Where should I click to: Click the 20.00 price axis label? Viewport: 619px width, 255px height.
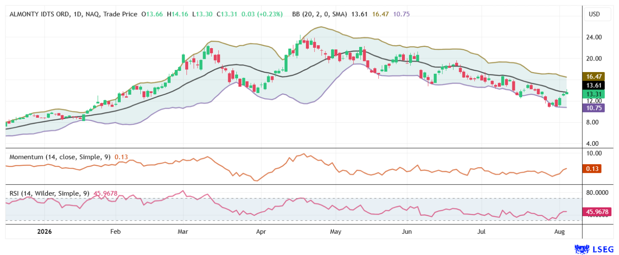(594, 58)
